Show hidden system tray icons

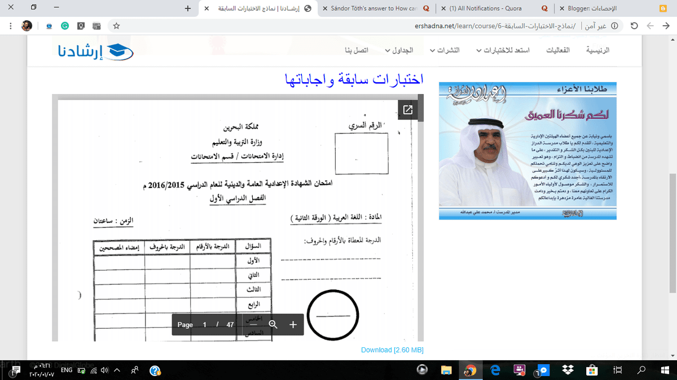pos(117,370)
